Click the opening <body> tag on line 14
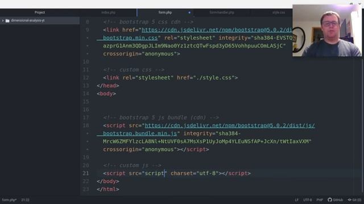 click(x=106, y=93)
